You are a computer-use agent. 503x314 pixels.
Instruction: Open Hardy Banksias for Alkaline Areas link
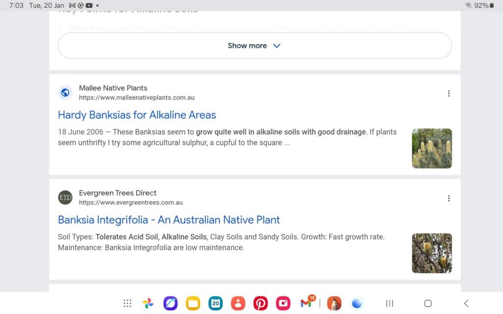pyautogui.click(x=137, y=115)
